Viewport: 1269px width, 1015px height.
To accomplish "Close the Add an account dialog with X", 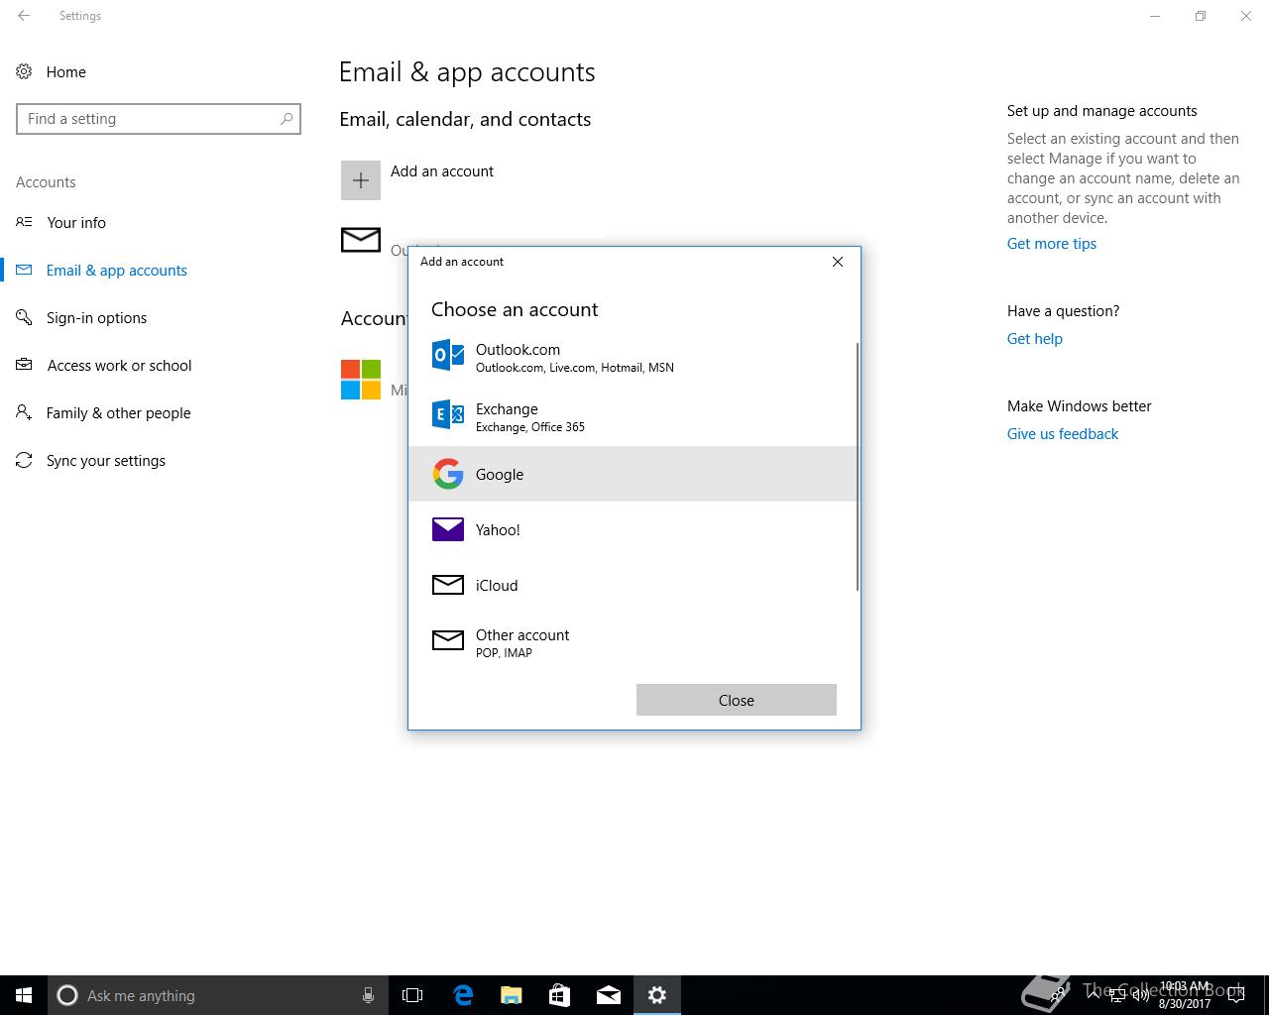I will (838, 262).
